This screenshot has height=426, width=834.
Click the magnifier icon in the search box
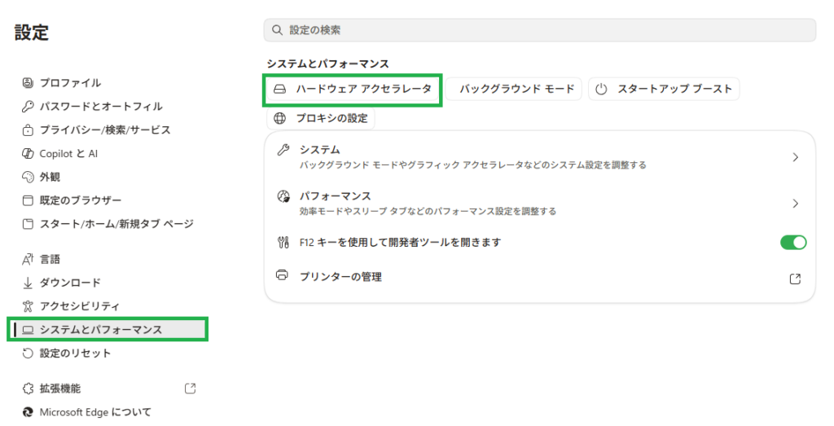point(277,30)
